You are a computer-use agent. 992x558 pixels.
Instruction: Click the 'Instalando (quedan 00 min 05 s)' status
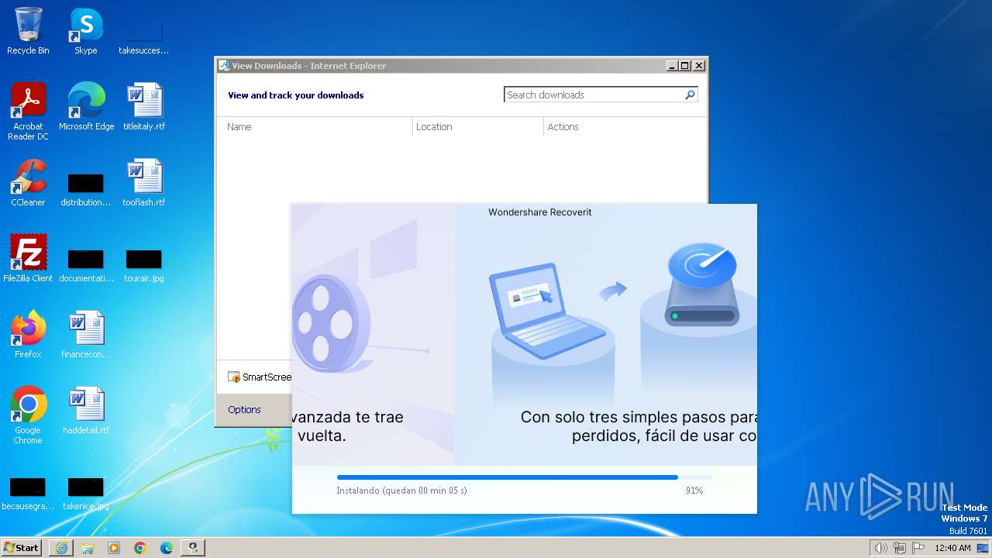pos(401,491)
